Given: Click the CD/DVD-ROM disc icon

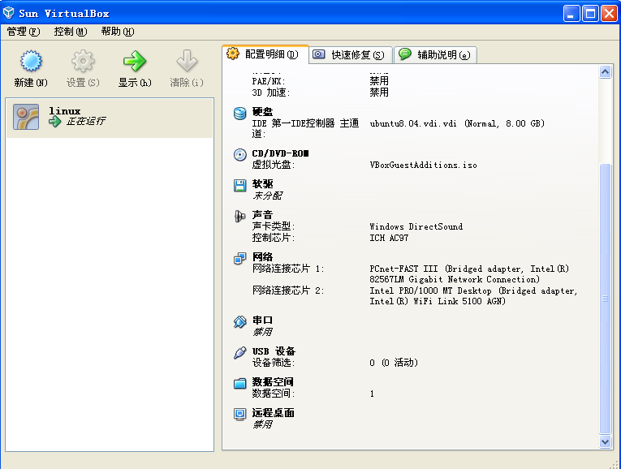Looking at the screenshot, I should click(239, 155).
